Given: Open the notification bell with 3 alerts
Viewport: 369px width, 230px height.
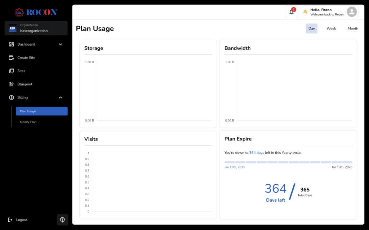Looking at the screenshot, I should tap(291, 11).
